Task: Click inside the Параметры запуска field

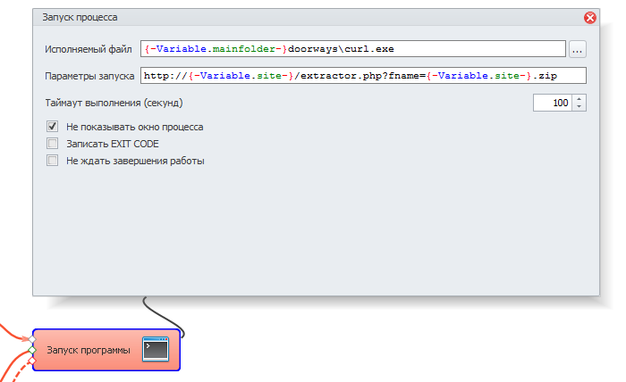Action: pos(362,76)
